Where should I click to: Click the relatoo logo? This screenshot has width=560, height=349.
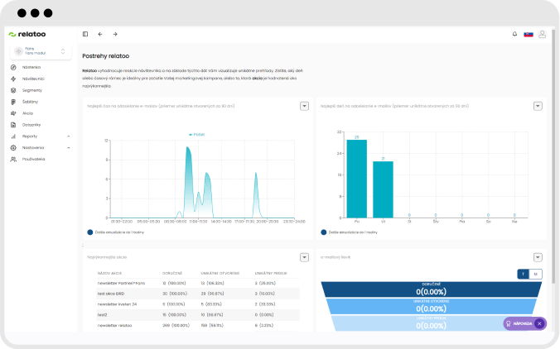point(27,34)
